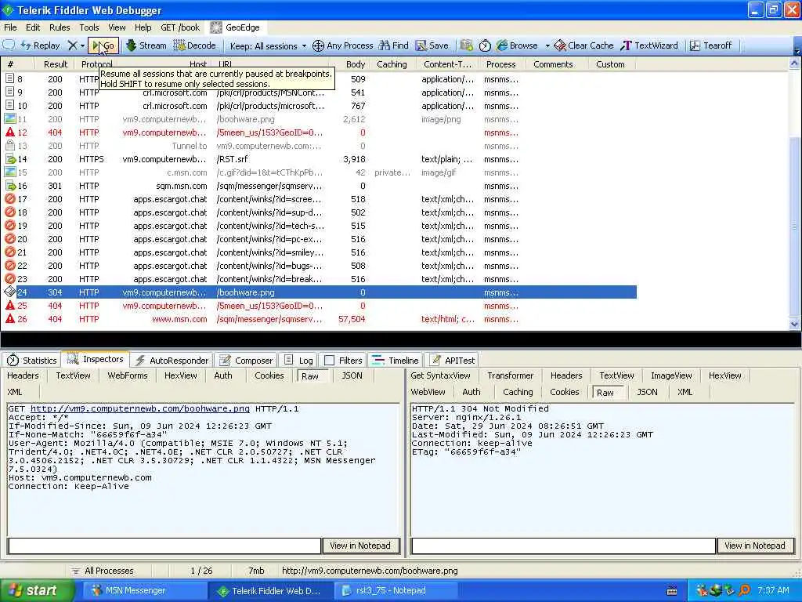This screenshot has width=802, height=602.
Task: Sort by Result column header
Action: click(x=56, y=64)
